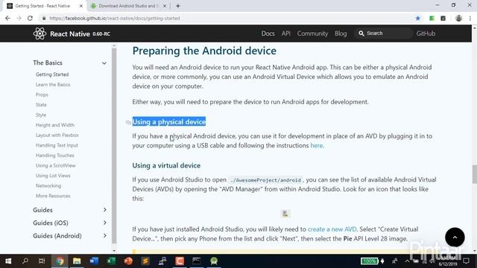477x268 pixels.
Task: Click the browser back arrow
Action: (x=7, y=18)
